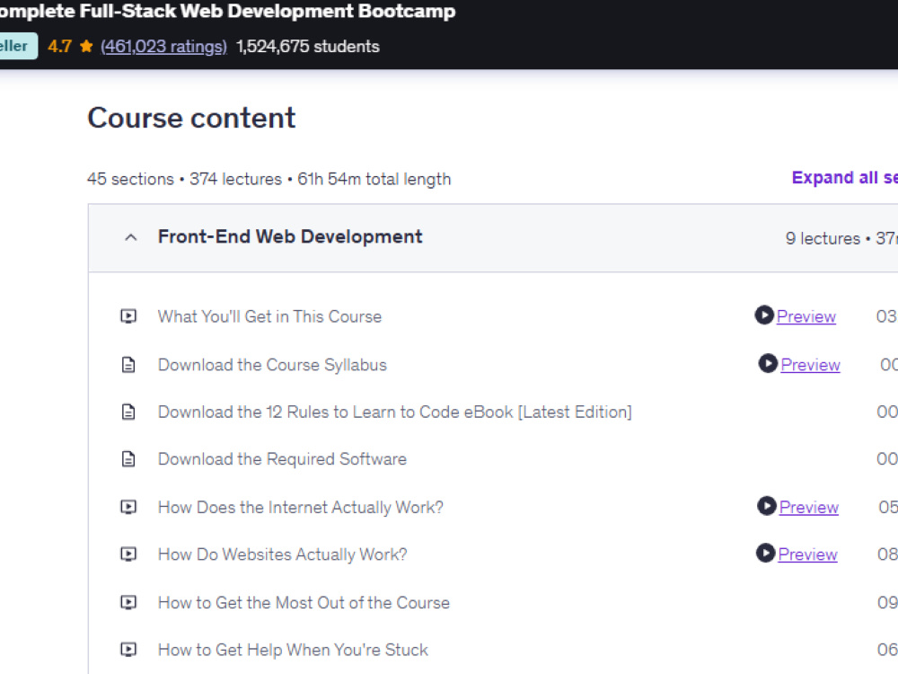The width and height of the screenshot is (898, 674).
Task: Open Preview link for What You'll Get in This Course
Action: [806, 316]
